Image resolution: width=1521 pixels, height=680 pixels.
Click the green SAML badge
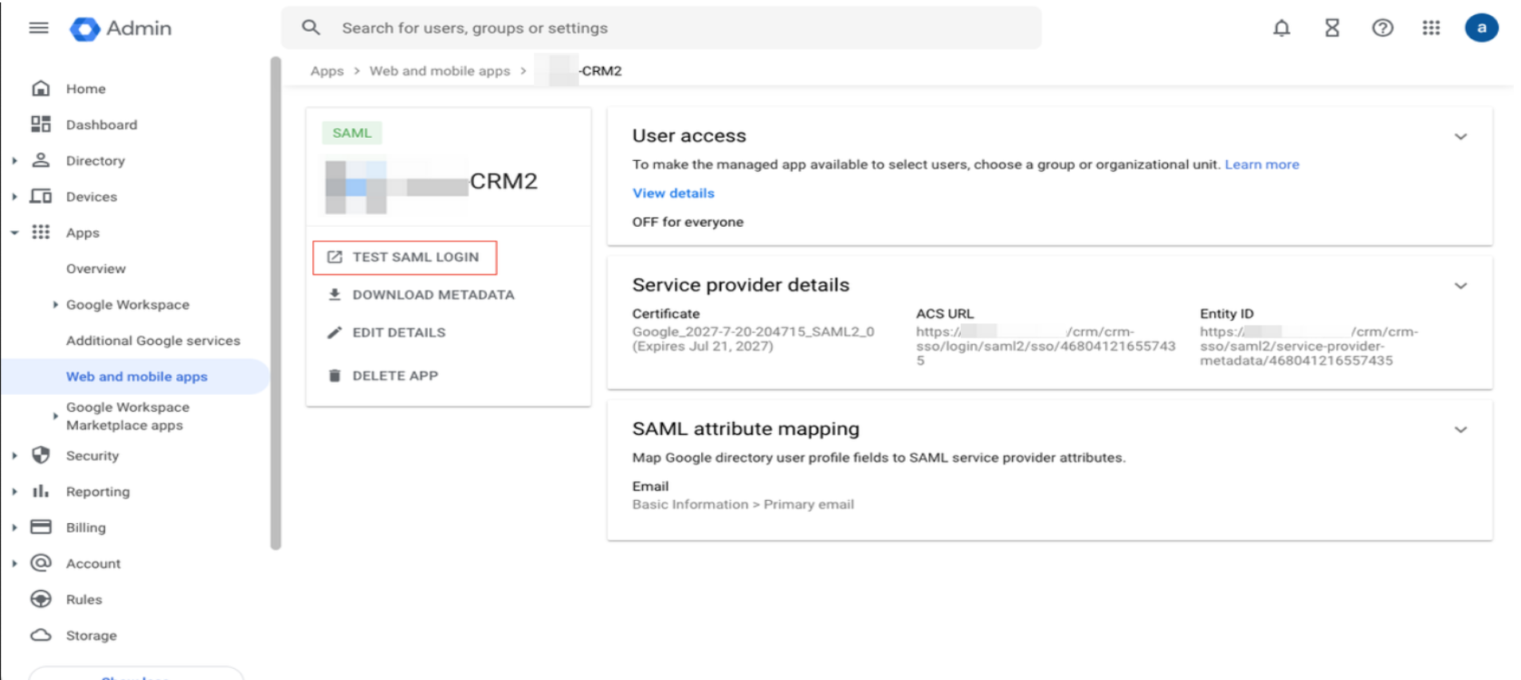click(351, 133)
